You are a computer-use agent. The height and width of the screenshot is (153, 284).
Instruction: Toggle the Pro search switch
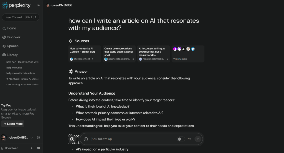181,139
